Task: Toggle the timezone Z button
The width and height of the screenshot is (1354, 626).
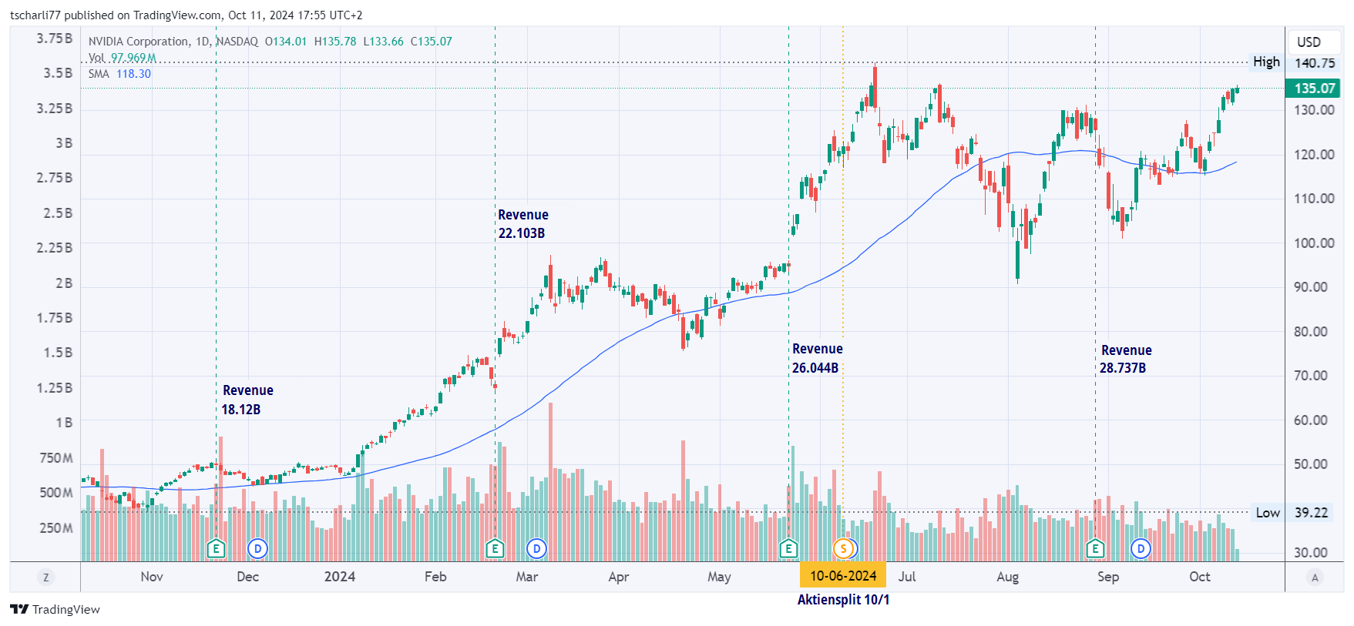Action: 45,577
